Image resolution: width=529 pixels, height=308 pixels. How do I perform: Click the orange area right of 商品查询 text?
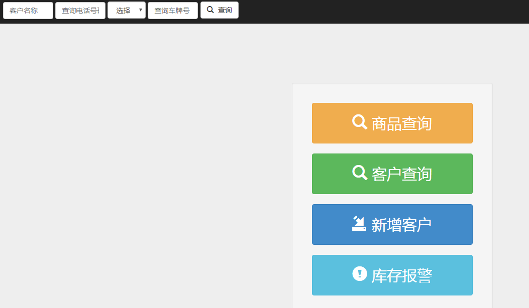click(x=452, y=123)
